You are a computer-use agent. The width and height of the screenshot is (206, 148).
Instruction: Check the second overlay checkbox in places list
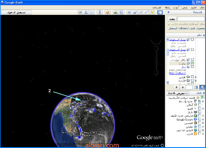click(x=192, y=49)
